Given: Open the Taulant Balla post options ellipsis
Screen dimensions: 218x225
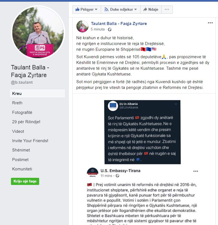Looking at the screenshot, I should 210,23.
